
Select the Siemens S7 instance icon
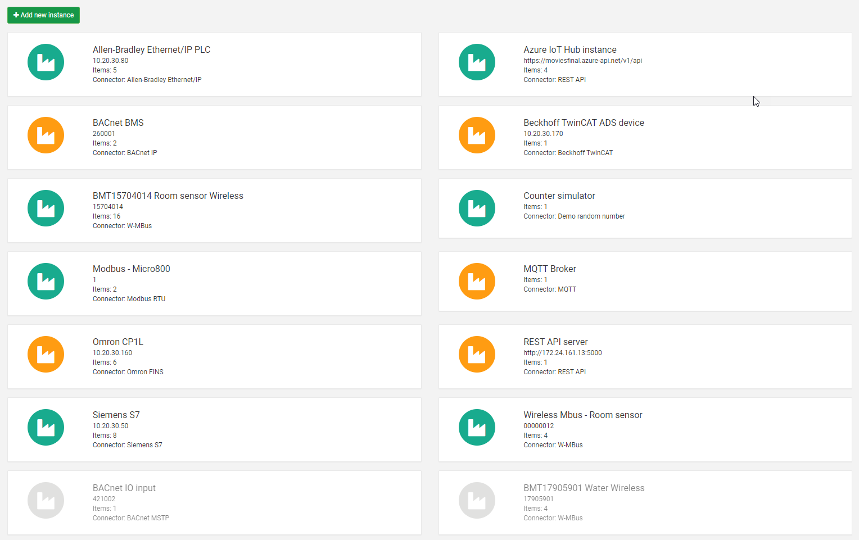click(x=46, y=427)
